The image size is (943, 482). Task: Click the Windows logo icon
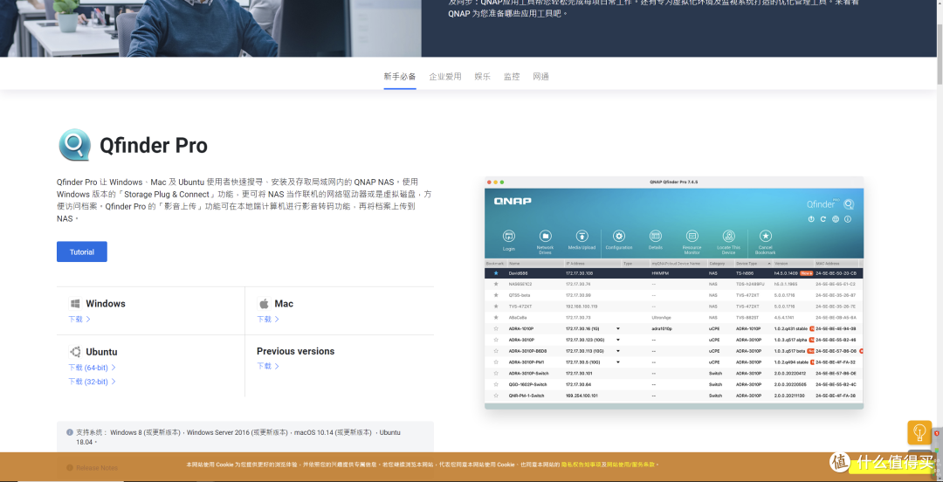[x=75, y=304]
